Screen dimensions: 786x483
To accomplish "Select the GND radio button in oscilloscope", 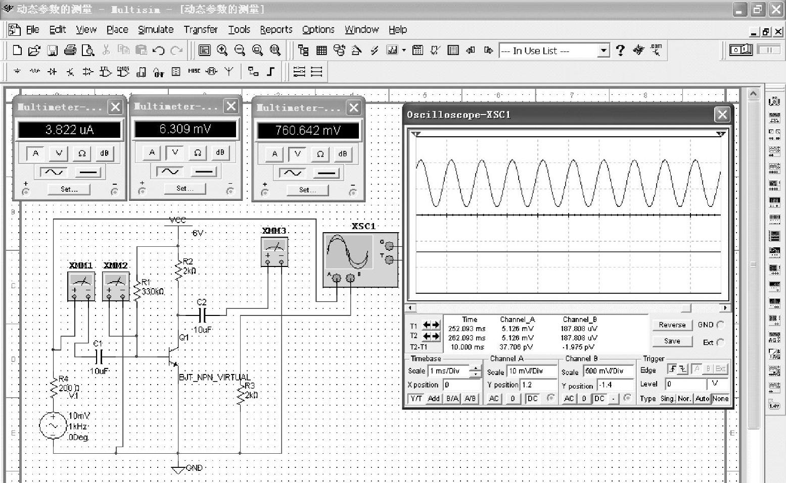I will pyautogui.click(x=720, y=325).
